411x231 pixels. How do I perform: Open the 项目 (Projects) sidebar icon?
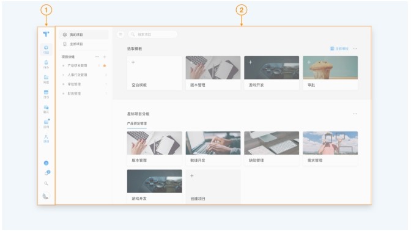[x=46, y=50]
